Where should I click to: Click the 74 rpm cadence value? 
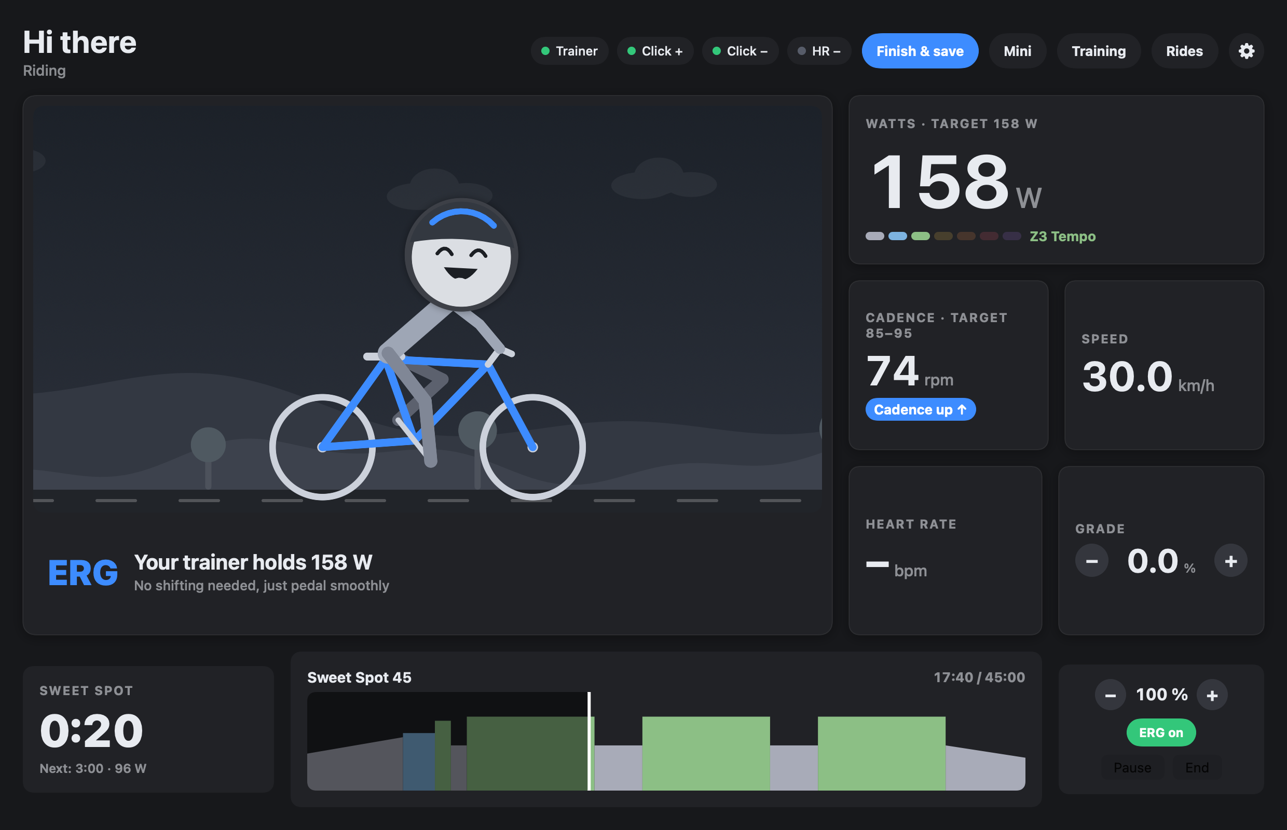910,371
